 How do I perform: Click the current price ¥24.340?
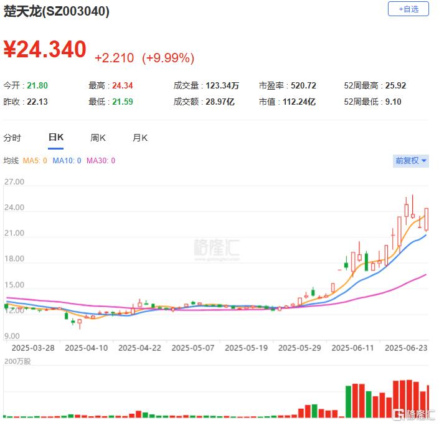45,49
